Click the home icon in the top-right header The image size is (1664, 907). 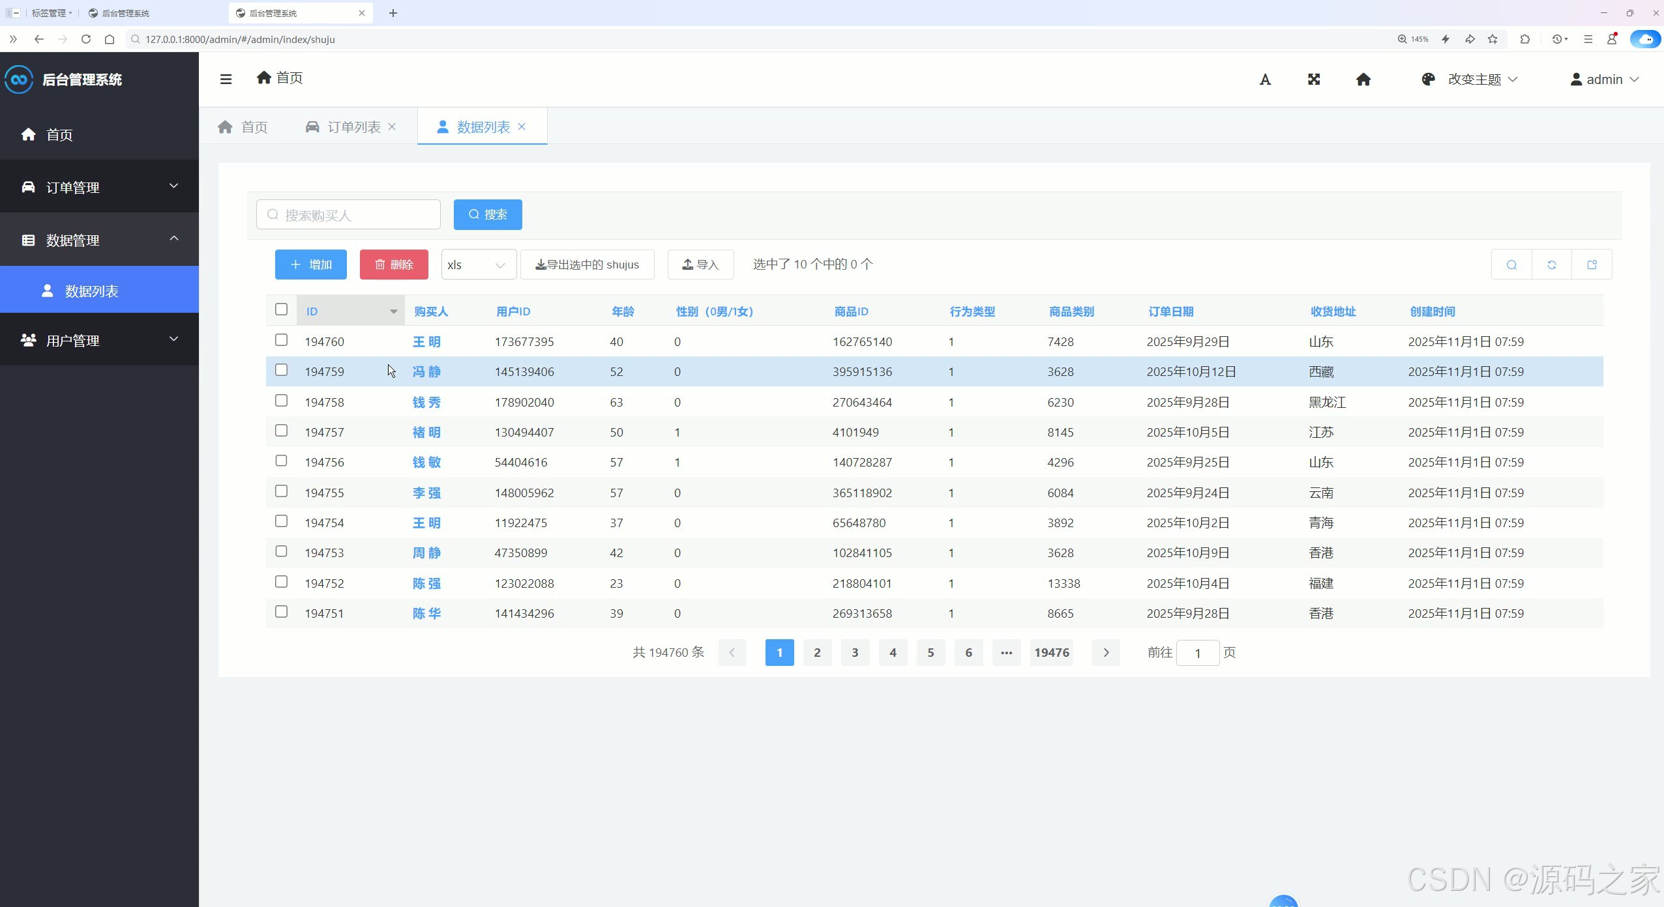pos(1363,79)
